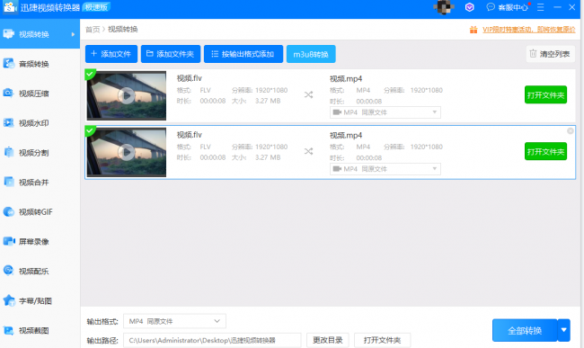Expand the arrow on 视频转换 sidebar item
584x348 pixels.
pyautogui.click(x=73, y=34)
